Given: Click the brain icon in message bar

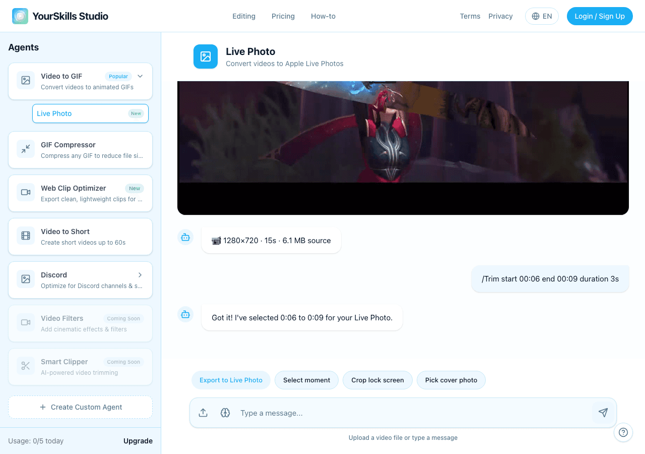Looking at the screenshot, I should point(225,413).
